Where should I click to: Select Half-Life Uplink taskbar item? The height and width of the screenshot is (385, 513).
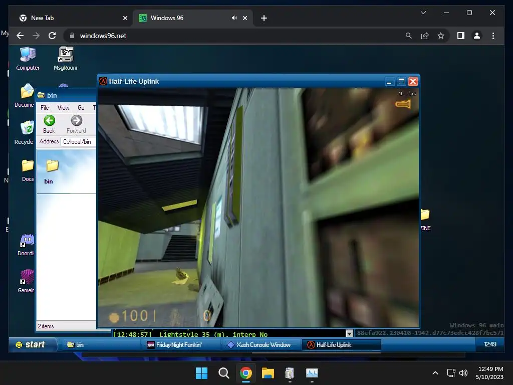pos(342,345)
